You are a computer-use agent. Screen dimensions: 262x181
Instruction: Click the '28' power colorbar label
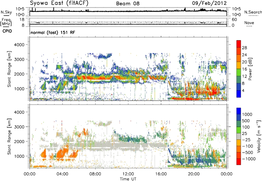pyautogui.click(x=244, y=48)
